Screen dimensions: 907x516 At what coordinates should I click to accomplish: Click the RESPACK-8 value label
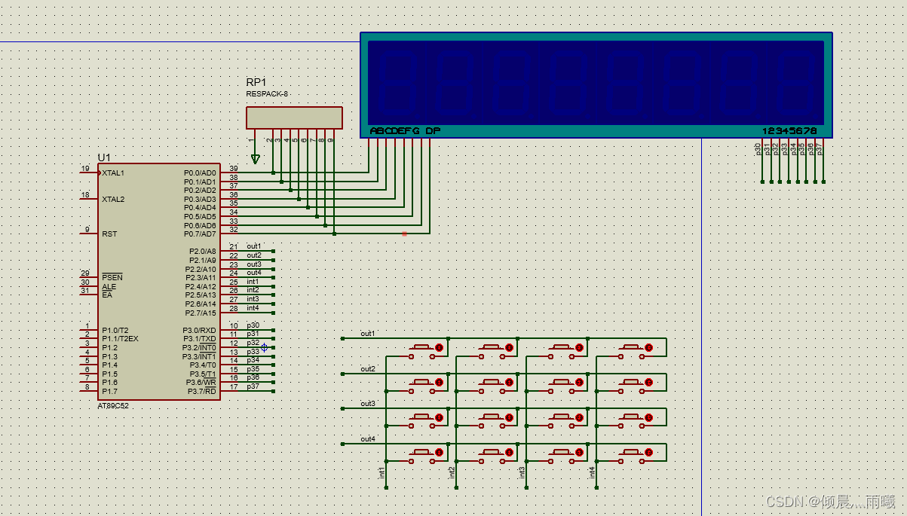(x=267, y=94)
